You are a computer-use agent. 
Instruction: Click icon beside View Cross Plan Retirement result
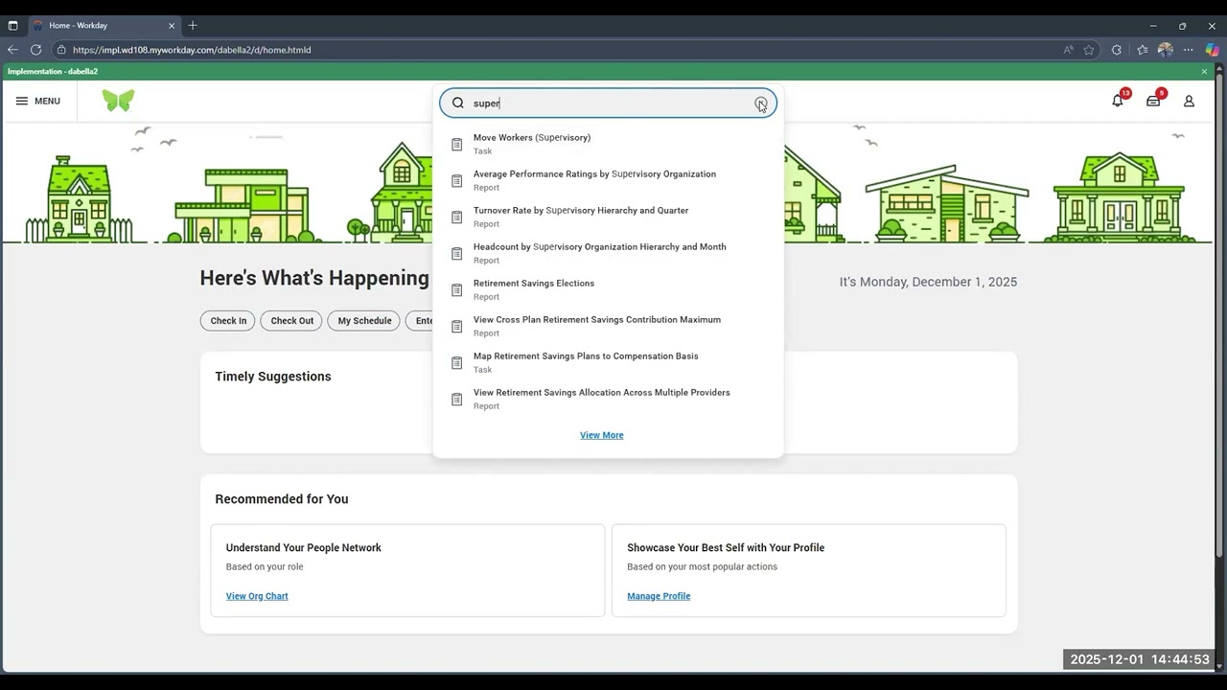(456, 326)
